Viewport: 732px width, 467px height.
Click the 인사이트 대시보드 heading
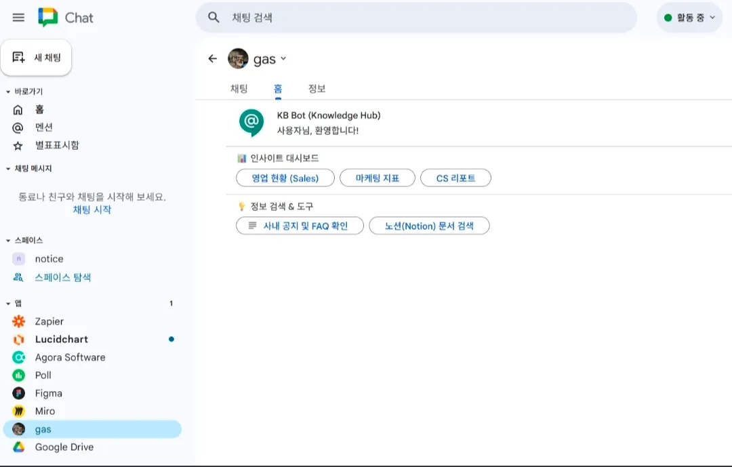tap(284, 159)
